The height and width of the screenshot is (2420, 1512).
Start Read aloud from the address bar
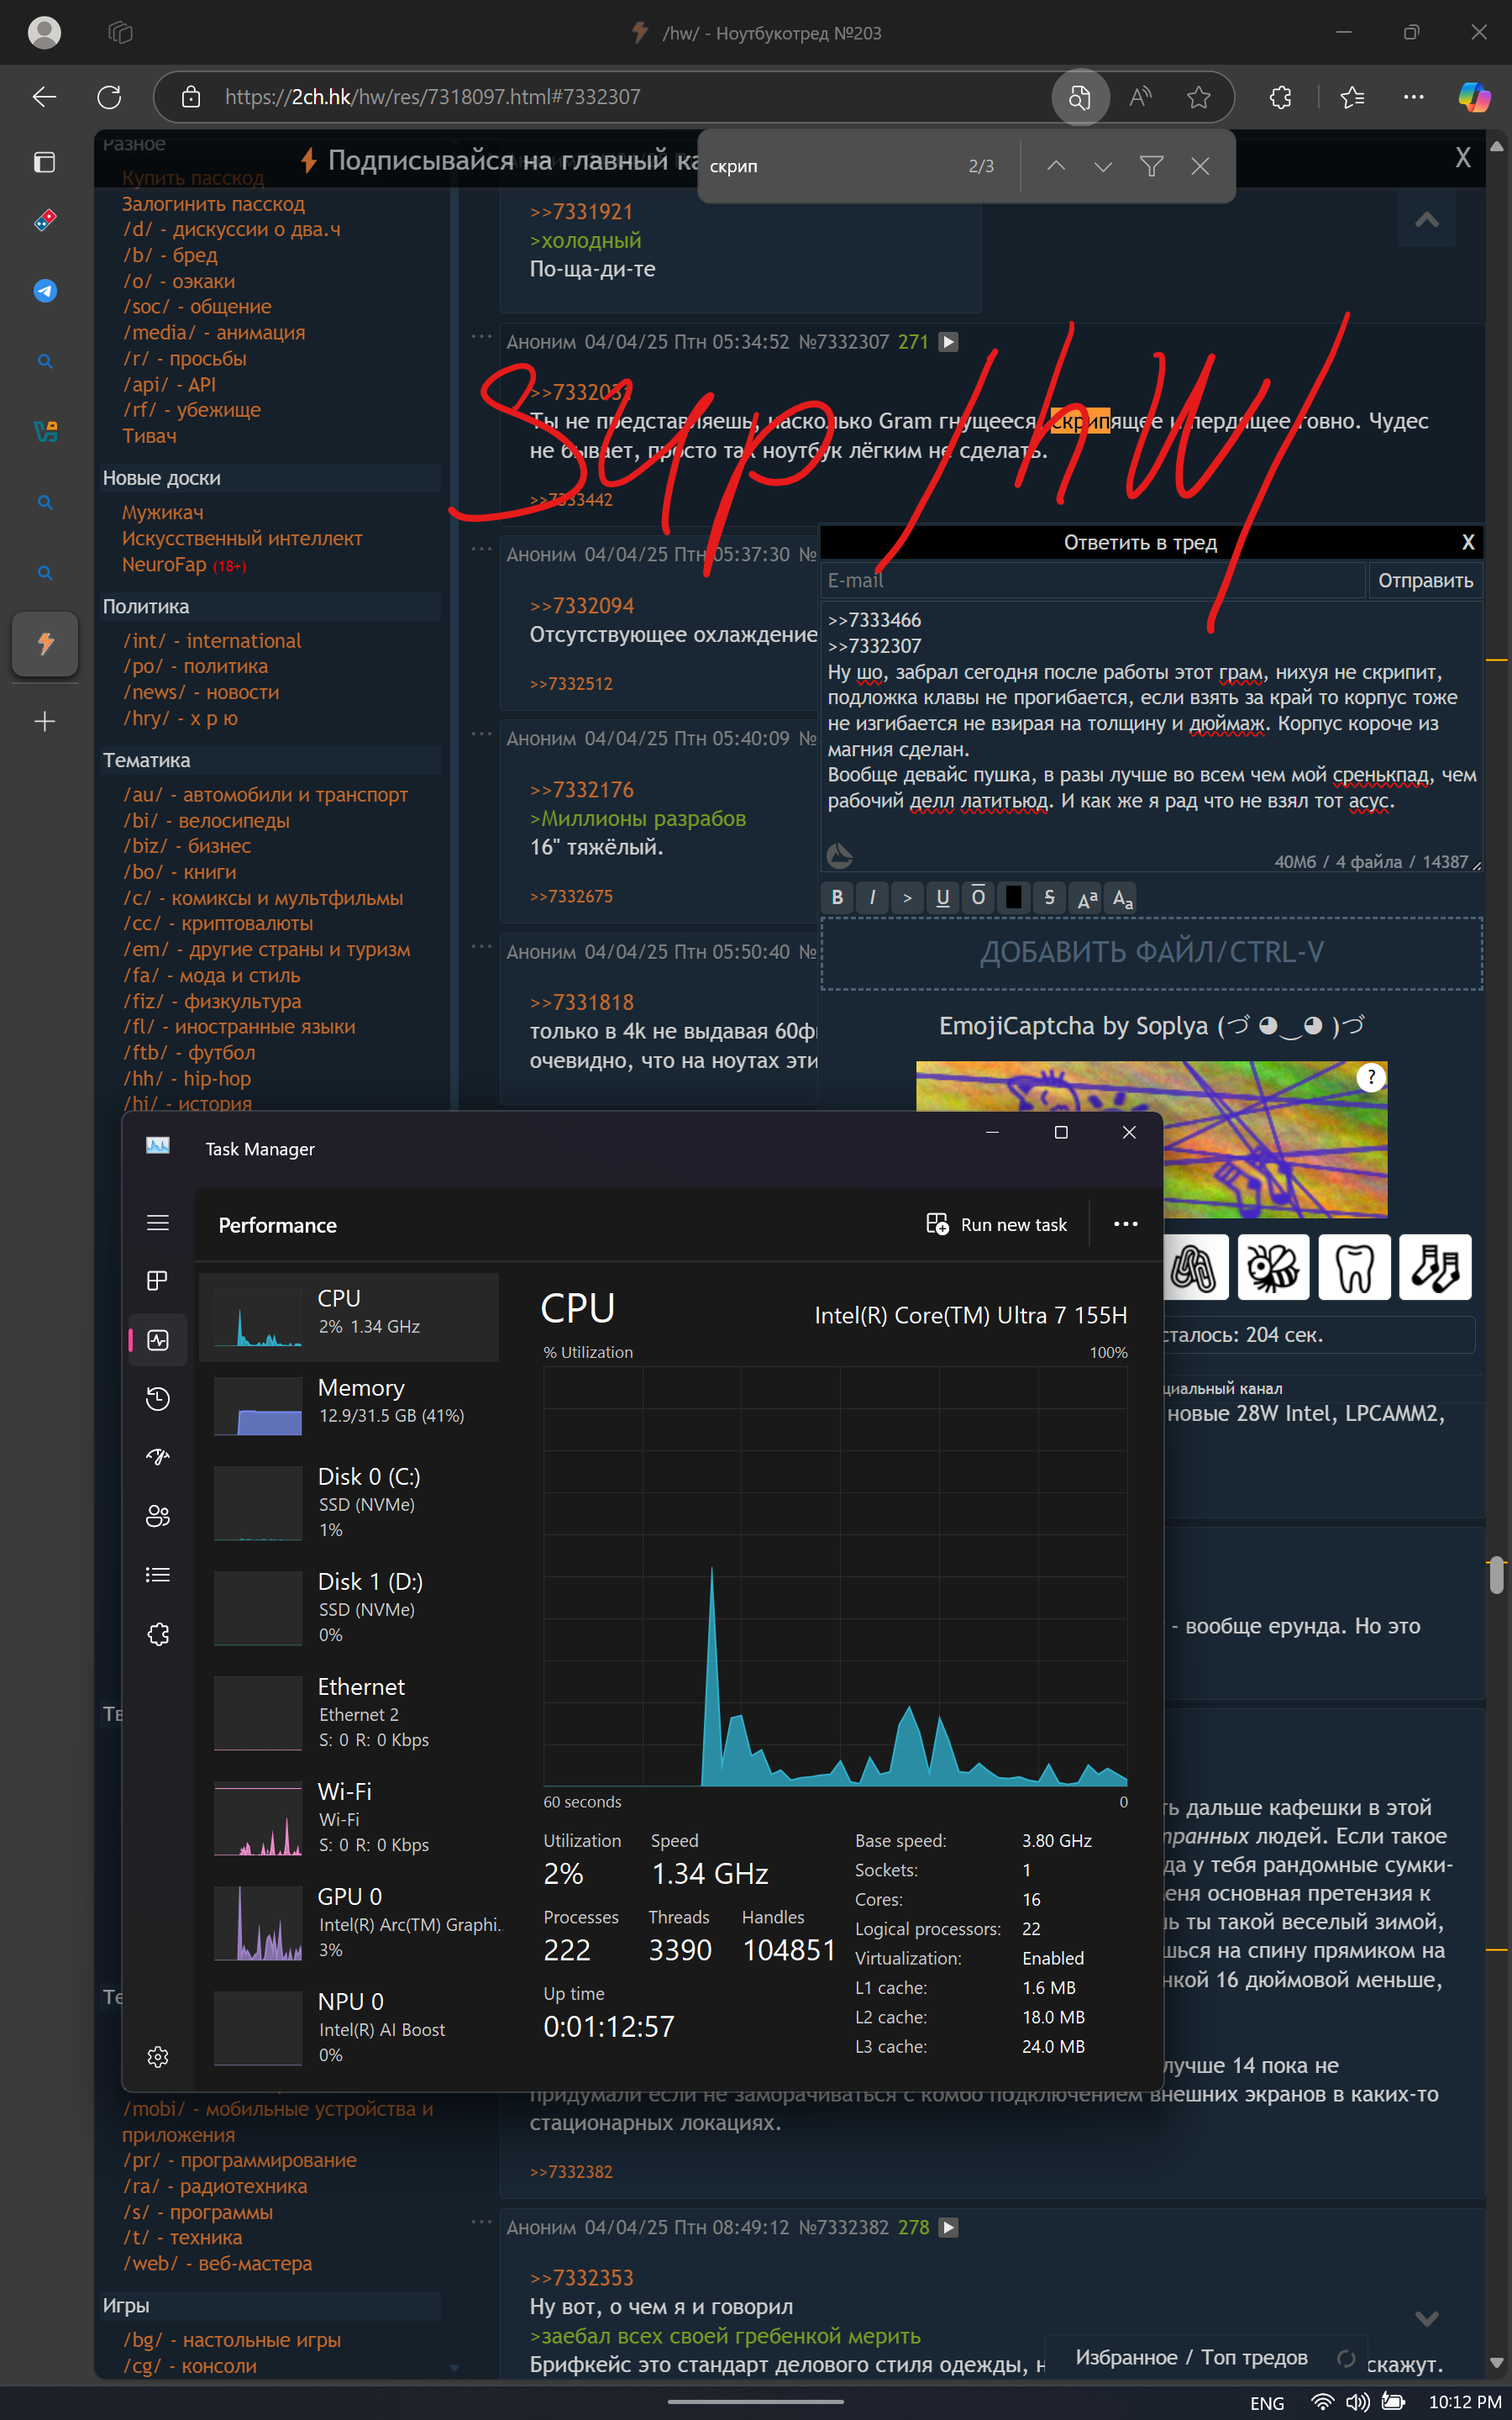1140,97
